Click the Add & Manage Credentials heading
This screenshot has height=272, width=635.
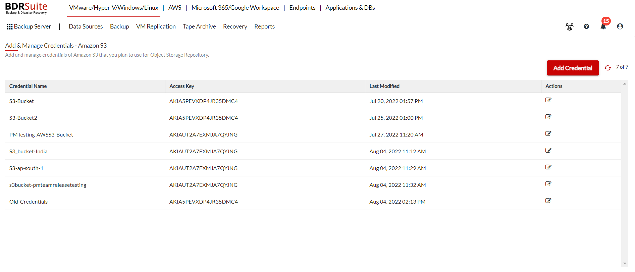click(56, 46)
